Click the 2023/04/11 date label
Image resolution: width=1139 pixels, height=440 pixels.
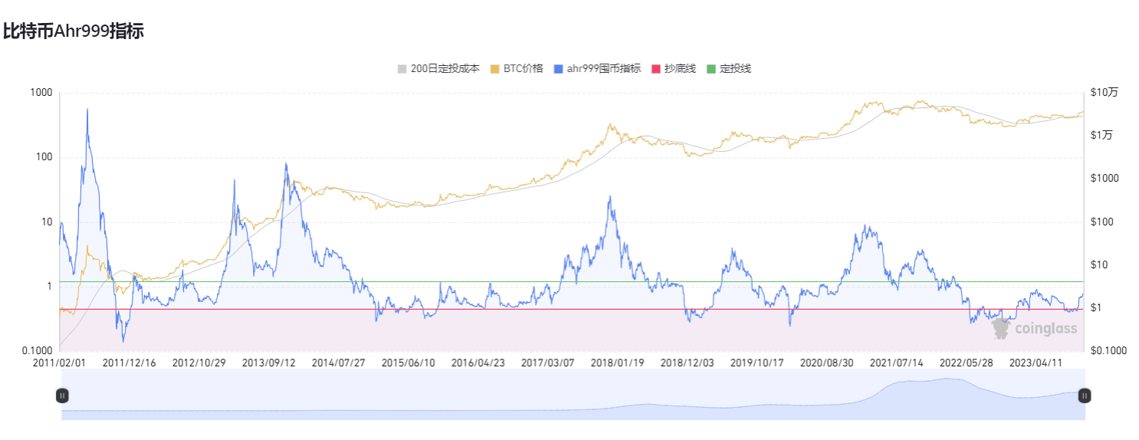pyautogui.click(x=1036, y=363)
